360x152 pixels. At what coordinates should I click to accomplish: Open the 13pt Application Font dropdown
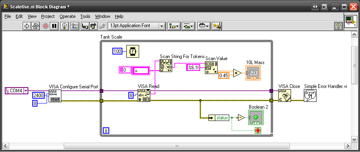tap(137, 26)
